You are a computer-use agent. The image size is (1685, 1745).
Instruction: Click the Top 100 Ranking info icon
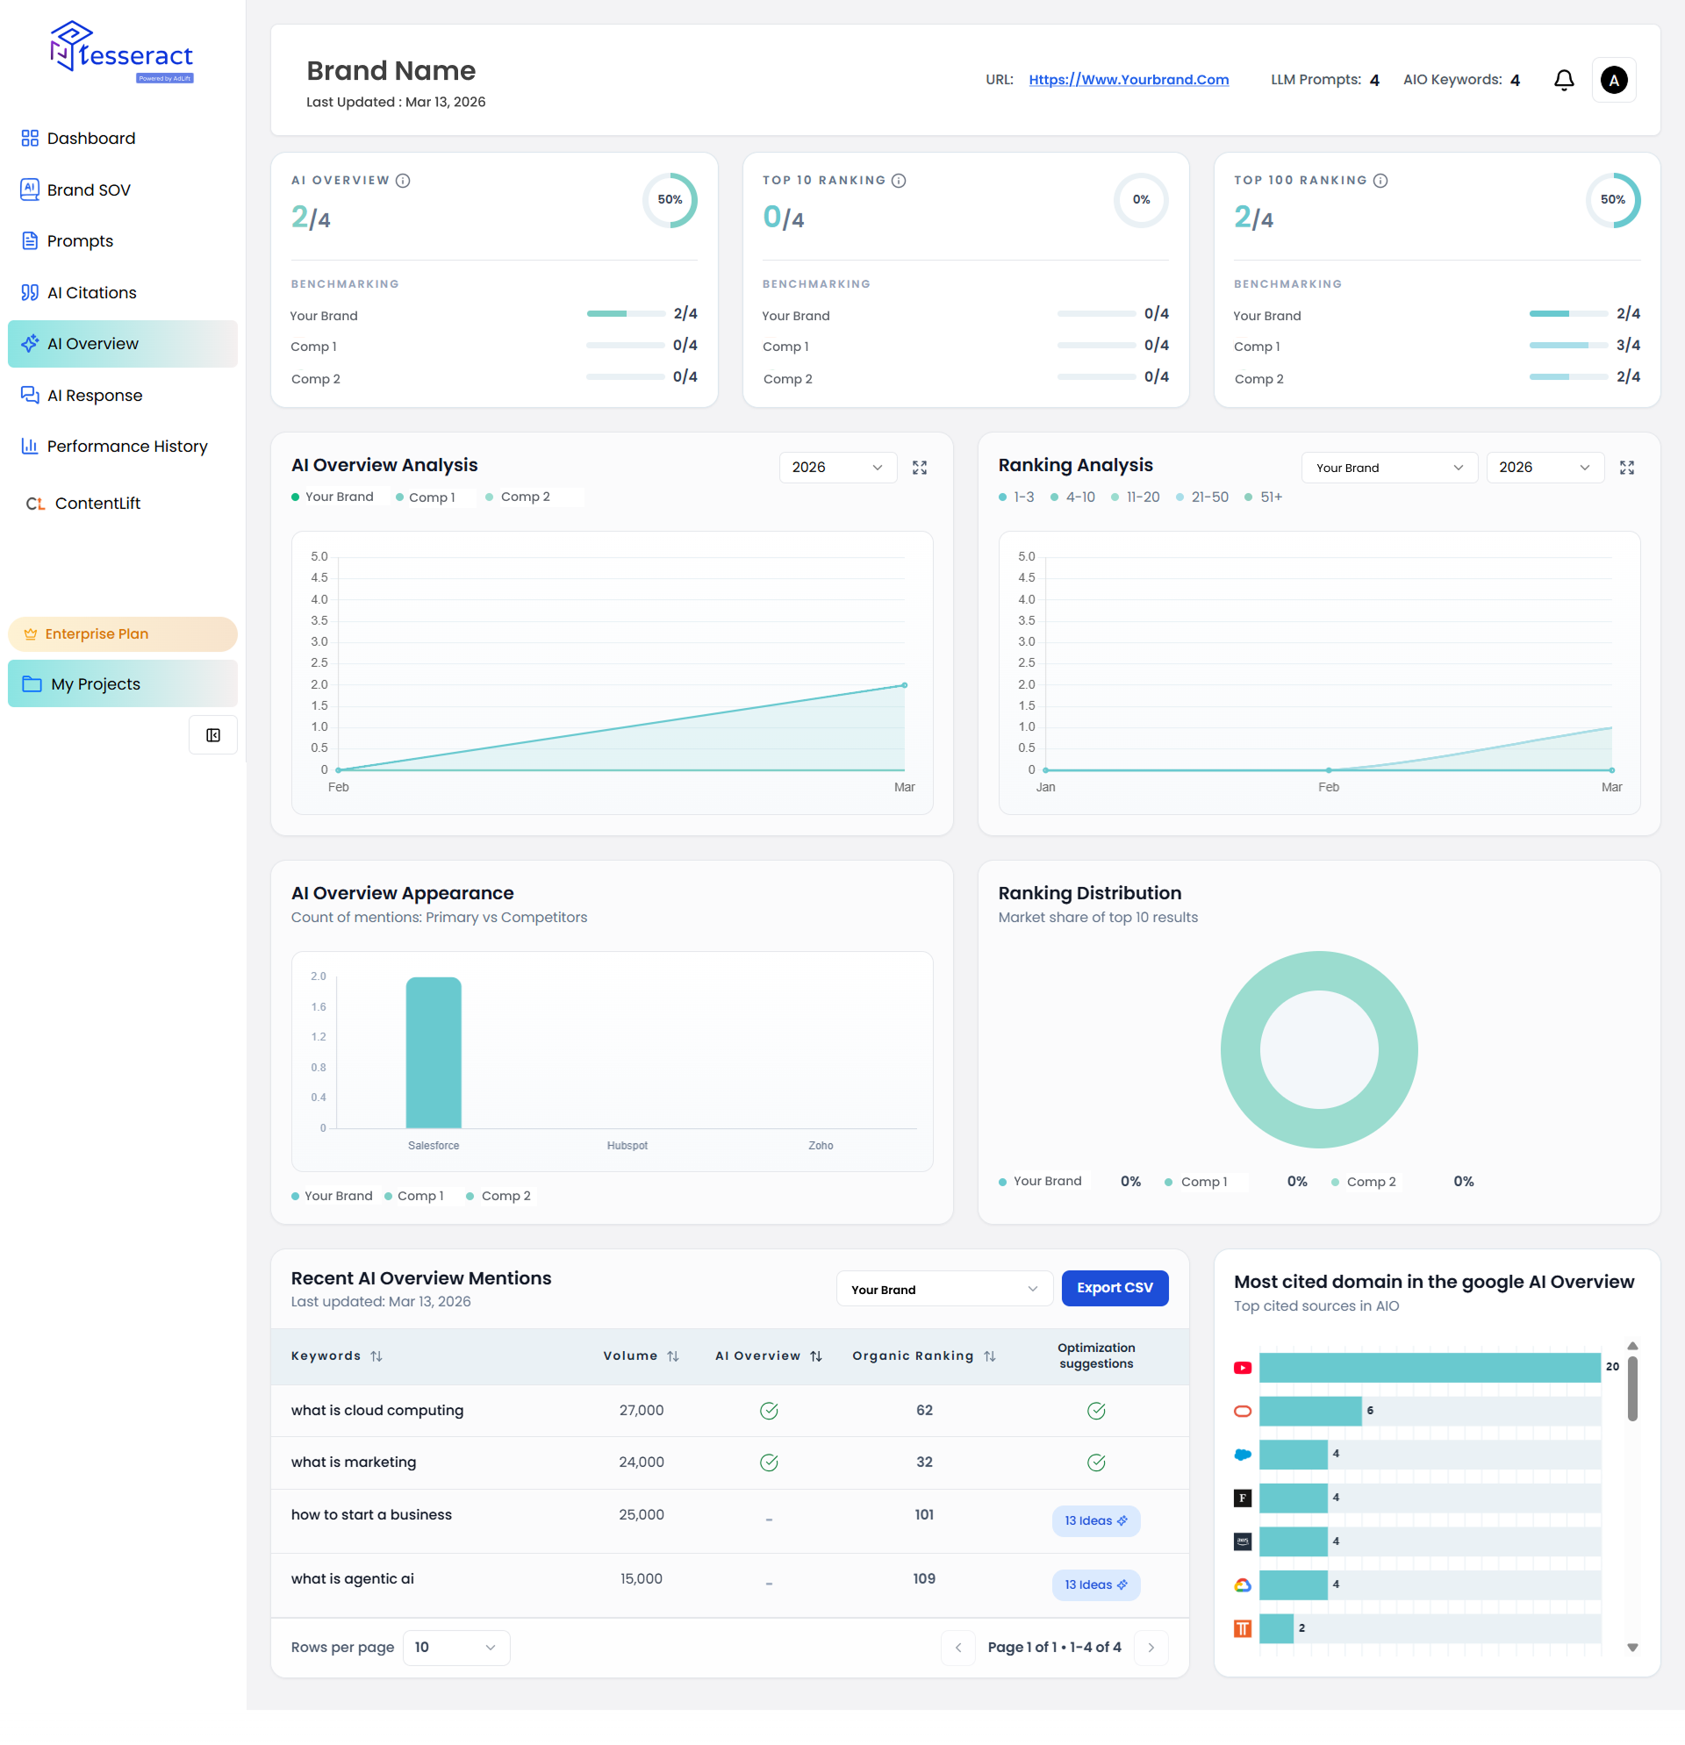coord(1380,181)
